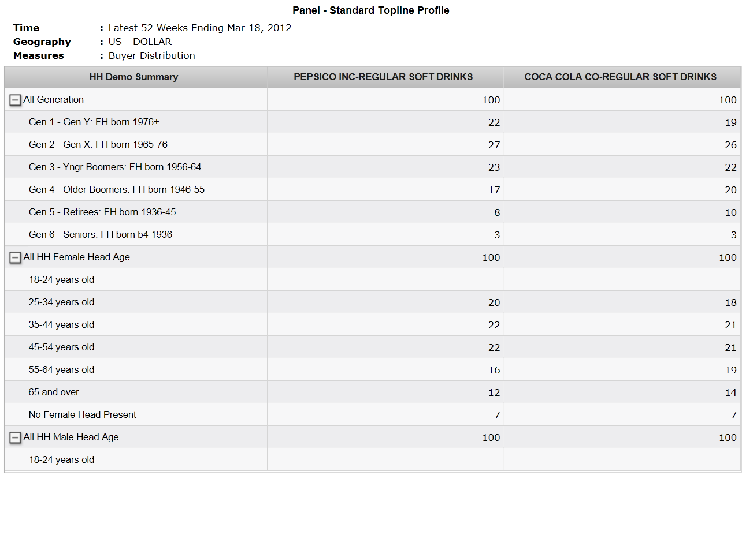Collapse the All Generation group
This screenshot has width=742, height=546.
coord(16,100)
